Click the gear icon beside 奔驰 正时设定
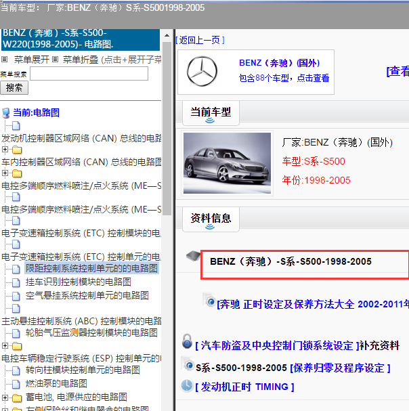Viewport: 409px width, 411px height. [x=209, y=301]
